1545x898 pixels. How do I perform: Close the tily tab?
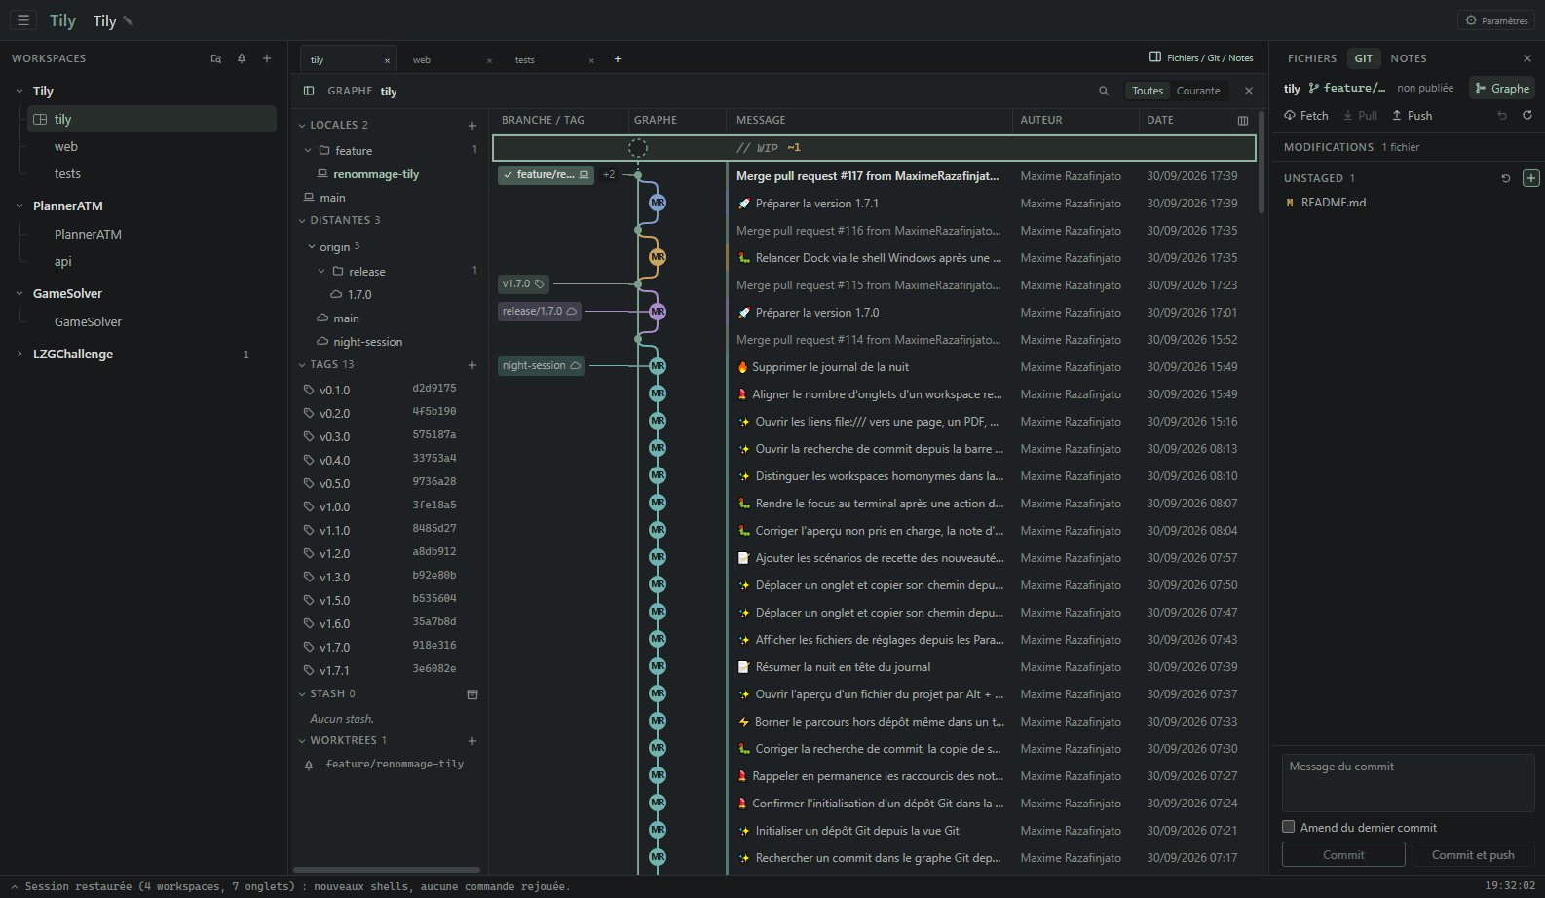click(x=387, y=60)
